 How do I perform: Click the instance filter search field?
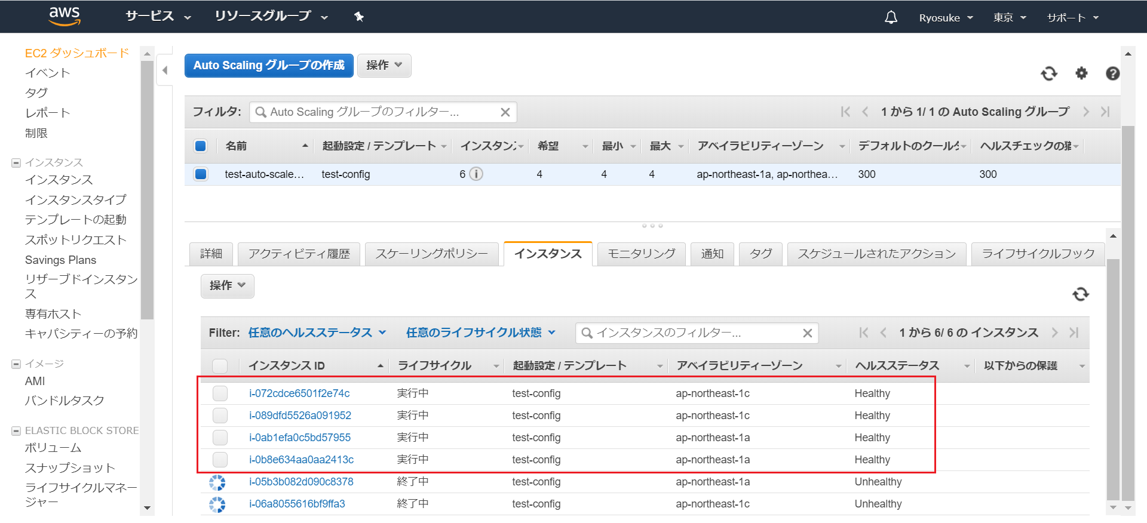click(697, 333)
